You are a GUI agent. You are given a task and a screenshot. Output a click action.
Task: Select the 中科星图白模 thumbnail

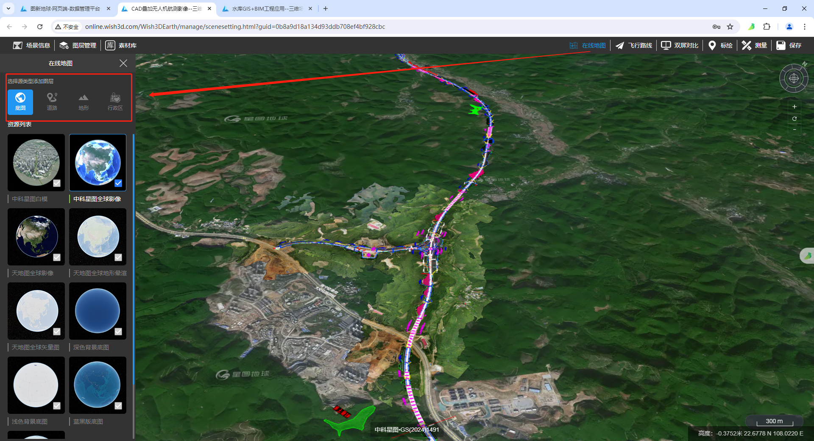(36, 162)
